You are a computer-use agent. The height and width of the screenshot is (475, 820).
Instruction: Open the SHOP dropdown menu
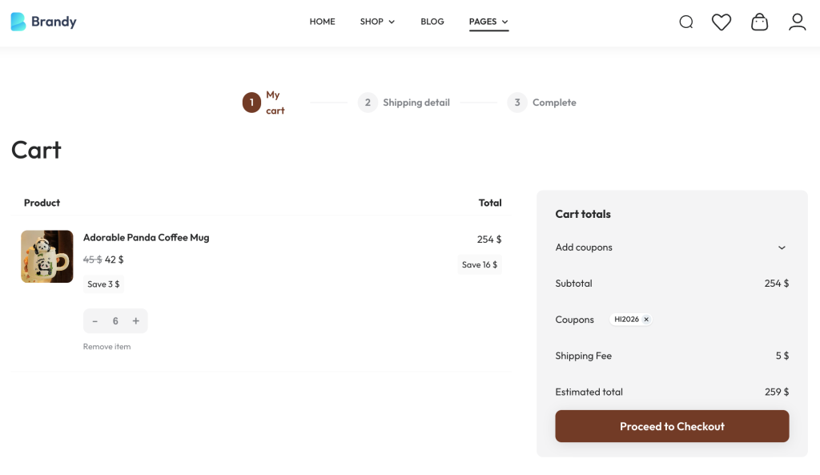coord(377,22)
